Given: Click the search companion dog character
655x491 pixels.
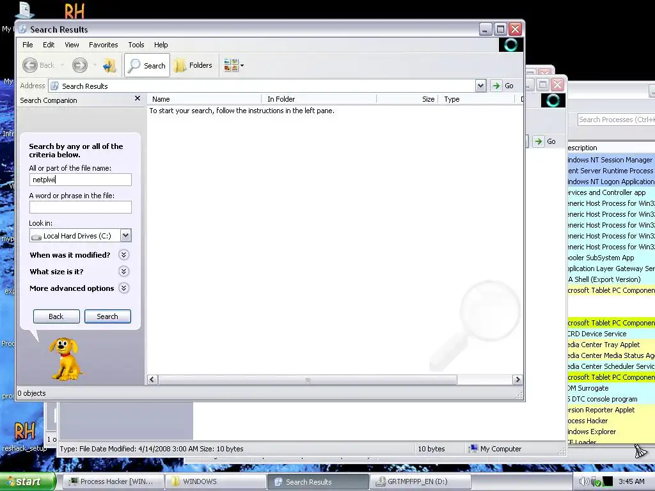Looking at the screenshot, I should [65, 359].
